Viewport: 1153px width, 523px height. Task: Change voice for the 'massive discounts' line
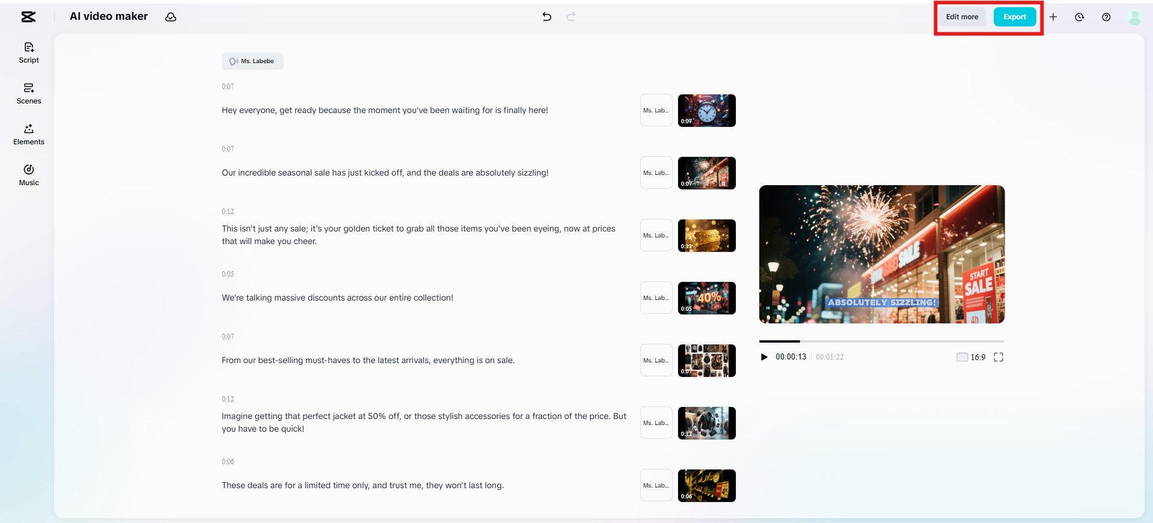[x=656, y=298]
